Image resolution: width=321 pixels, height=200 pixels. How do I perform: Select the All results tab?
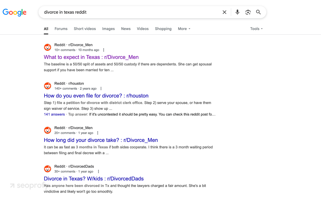[x=46, y=29]
